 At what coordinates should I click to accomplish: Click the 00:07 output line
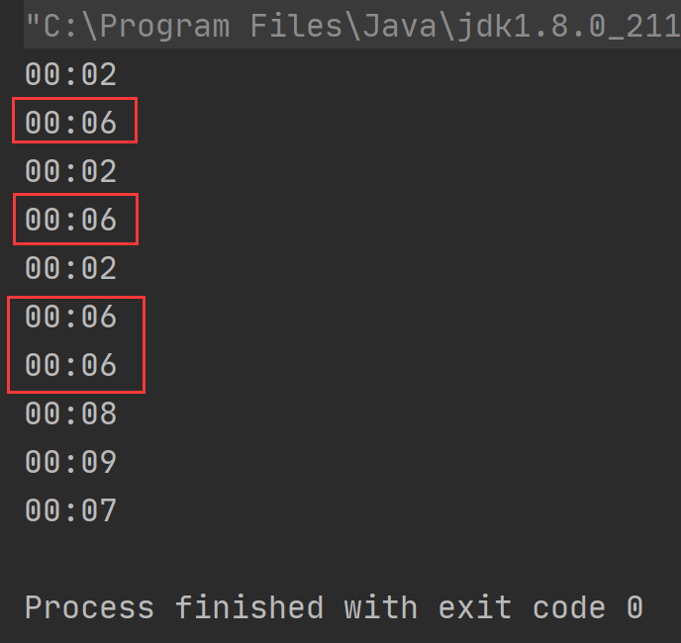click(71, 510)
